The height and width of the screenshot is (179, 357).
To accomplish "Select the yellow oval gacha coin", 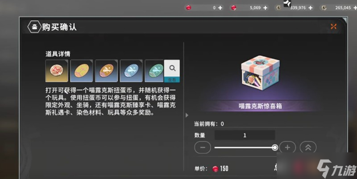I will coord(81,71).
